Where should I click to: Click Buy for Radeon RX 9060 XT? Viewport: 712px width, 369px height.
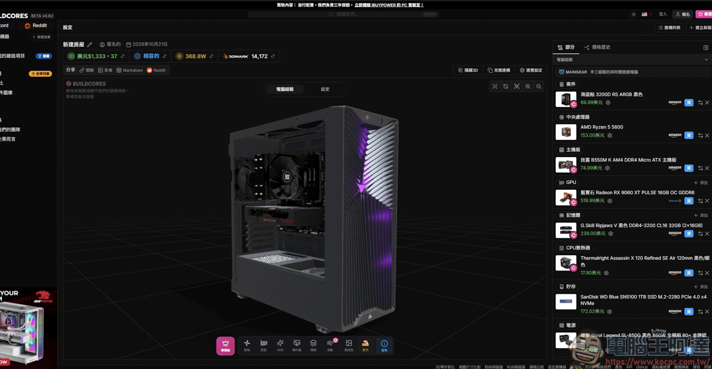pyautogui.click(x=689, y=201)
